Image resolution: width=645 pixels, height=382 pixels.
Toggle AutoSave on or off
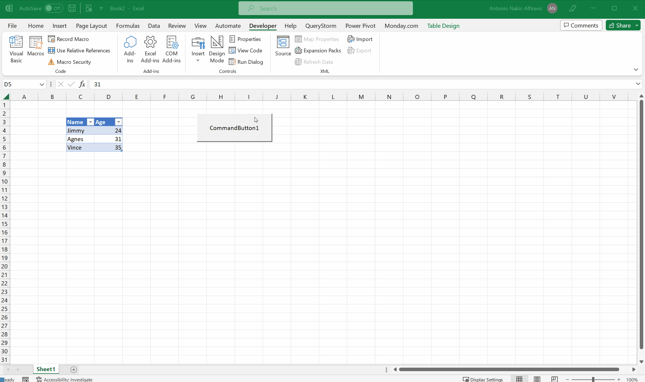coord(54,8)
